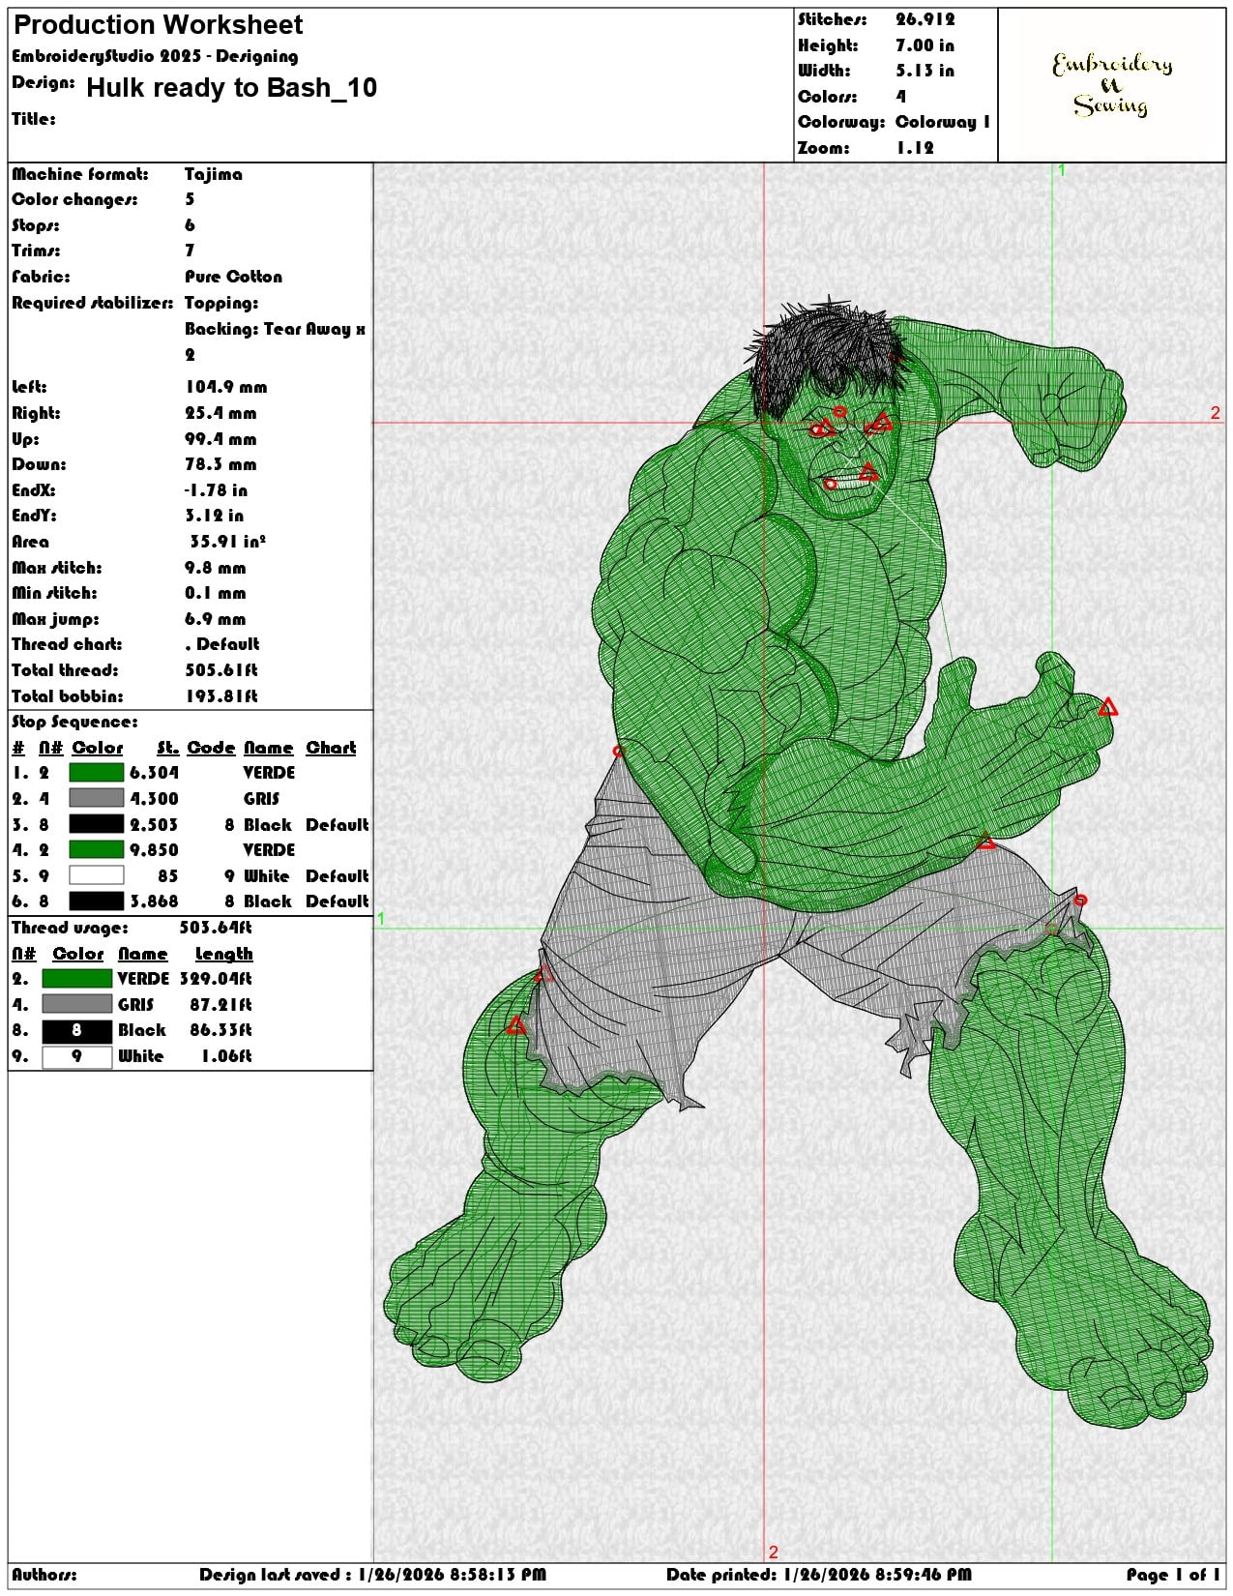This screenshot has width=1233, height=1596.
Task: Click the total thread value 505.61ft
Action: pos(221,670)
